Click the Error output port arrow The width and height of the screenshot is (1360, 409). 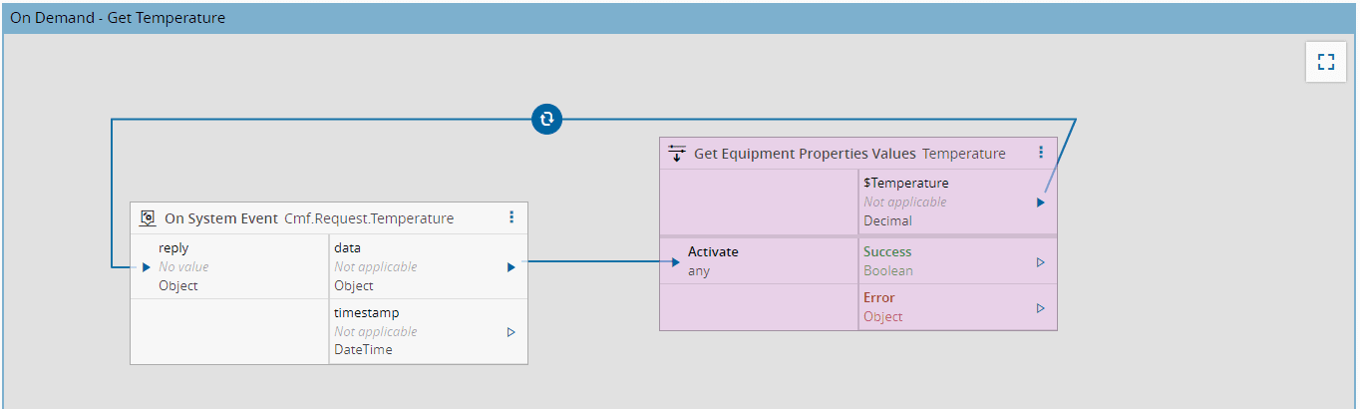(1040, 308)
